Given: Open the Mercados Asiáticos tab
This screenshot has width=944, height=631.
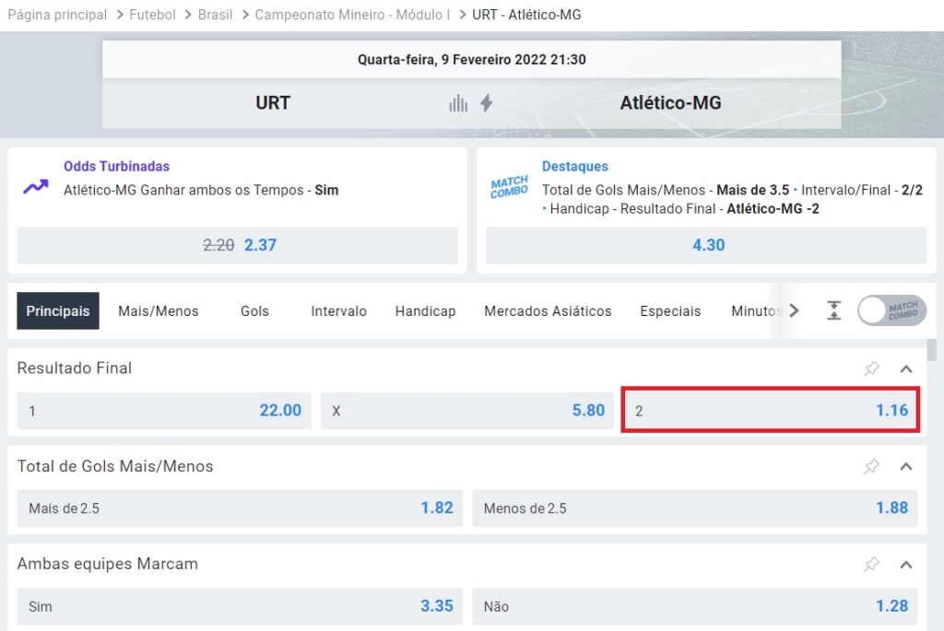Looking at the screenshot, I should coord(548,311).
